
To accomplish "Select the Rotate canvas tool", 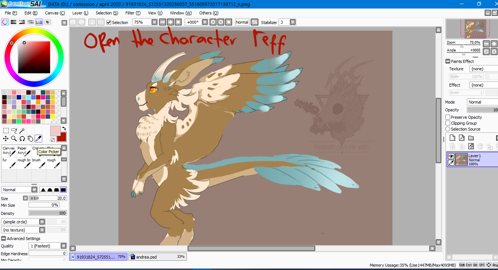I will point(22,139).
